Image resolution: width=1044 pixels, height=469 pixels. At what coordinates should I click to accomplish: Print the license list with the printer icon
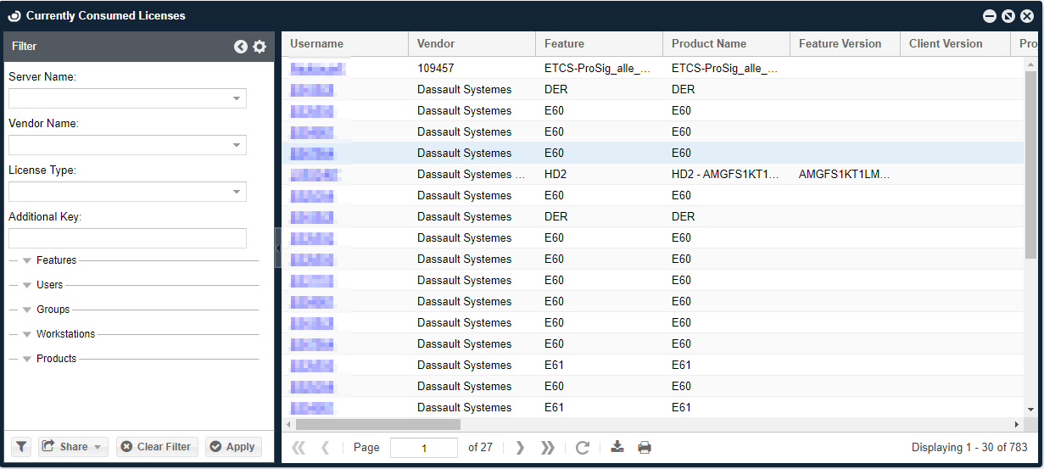point(645,447)
